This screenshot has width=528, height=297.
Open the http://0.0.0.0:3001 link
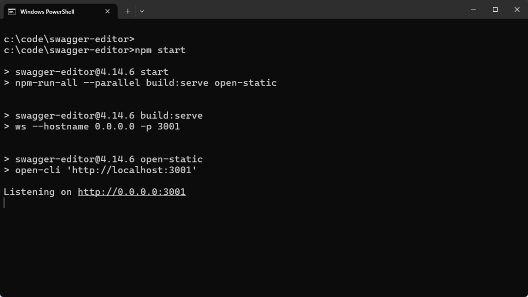131,192
